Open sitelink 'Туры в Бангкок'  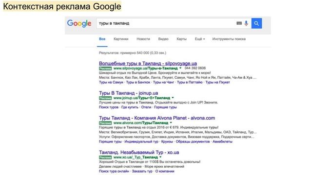pyautogui.click(x=138, y=82)
